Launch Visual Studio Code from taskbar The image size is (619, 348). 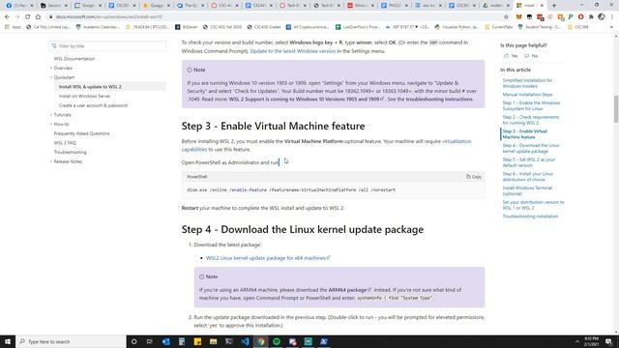245,341
